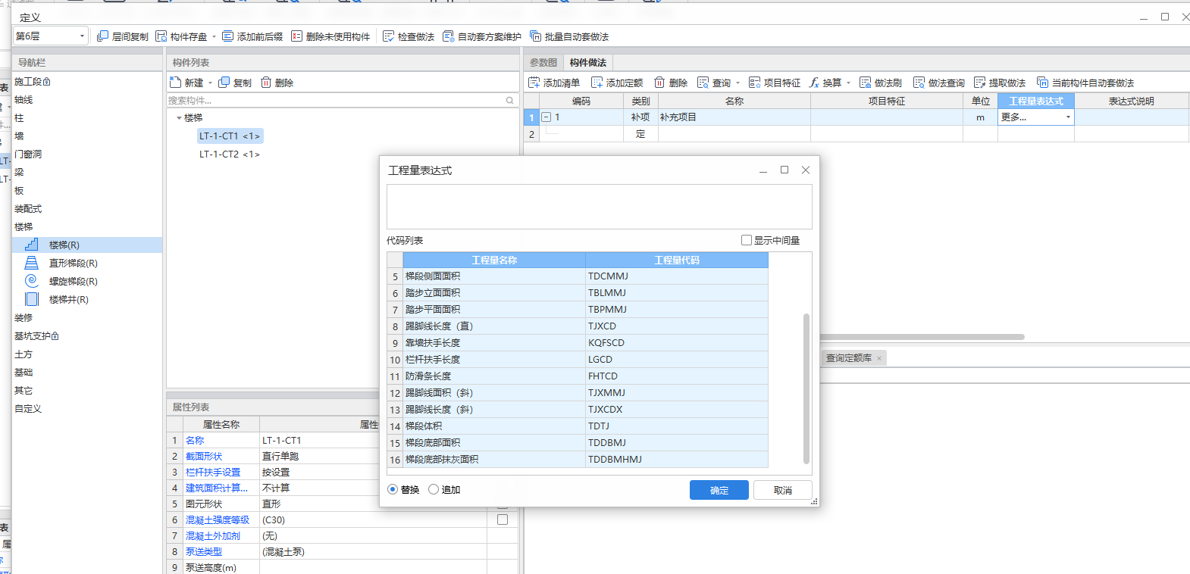This screenshot has height=574, width=1190.
Task: Click 添加前后缀 toolbar icon
Action: click(228, 36)
